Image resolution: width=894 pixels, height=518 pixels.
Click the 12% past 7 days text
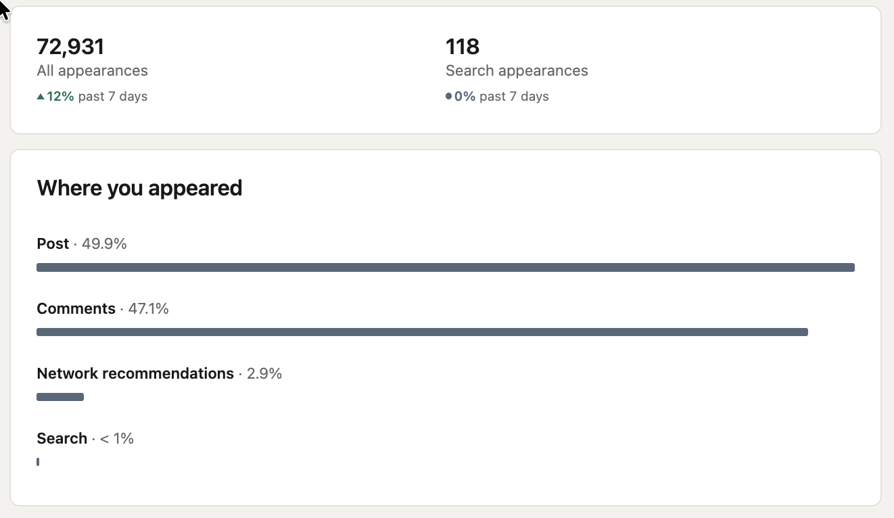point(97,97)
